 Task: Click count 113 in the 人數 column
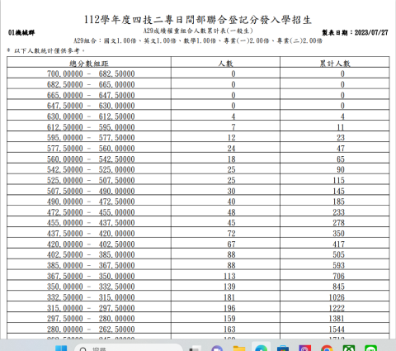229,276
